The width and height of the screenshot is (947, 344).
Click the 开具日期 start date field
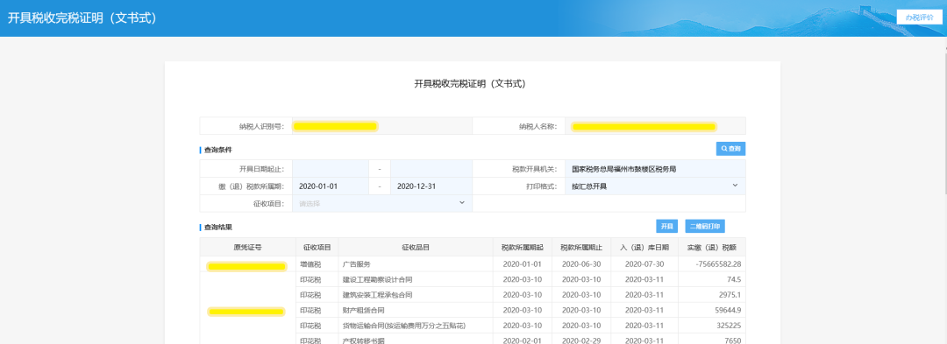331,169
